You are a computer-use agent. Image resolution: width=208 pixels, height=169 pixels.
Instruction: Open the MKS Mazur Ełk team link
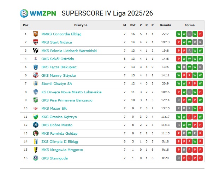(x=54, y=108)
